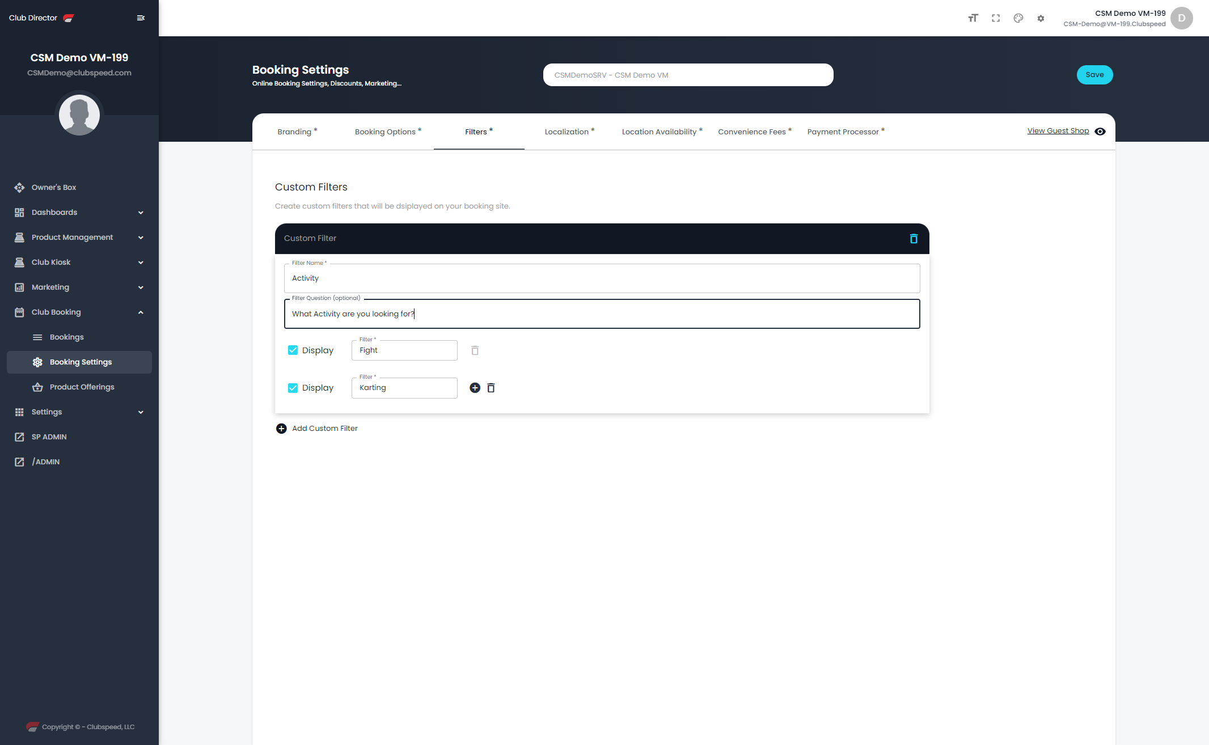Add a filter option after Karting
Viewport: 1209px width, 745px height.
point(475,388)
